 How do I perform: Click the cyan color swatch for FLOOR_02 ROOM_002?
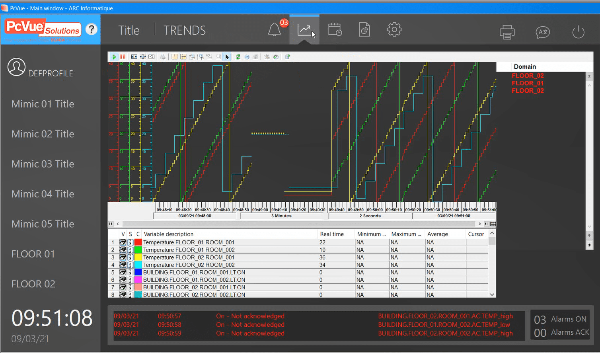click(138, 265)
